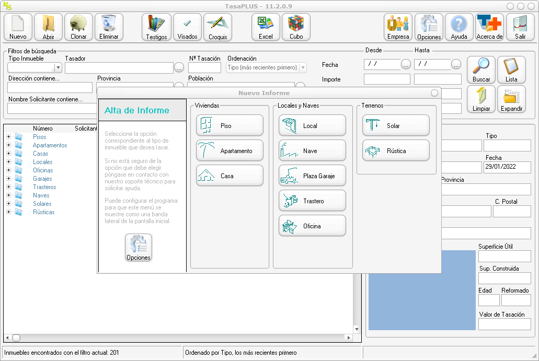This screenshot has width=539, height=361.
Task: Select Oficinas in the property tree
Action: click(43, 170)
